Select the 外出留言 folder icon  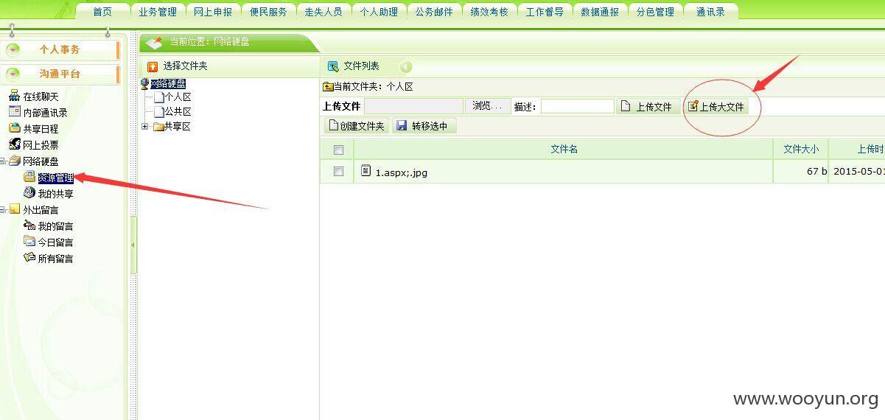[x=14, y=209]
